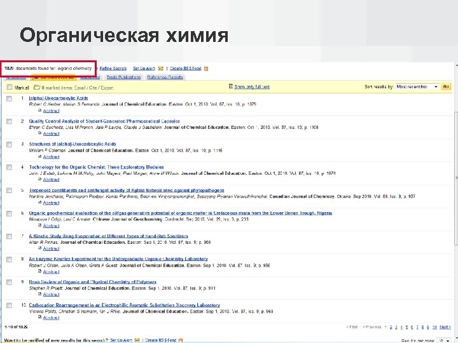
Task: Check result 1 [alpha]-Oxocarboxylic Acids
Action: click(x=10, y=98)
